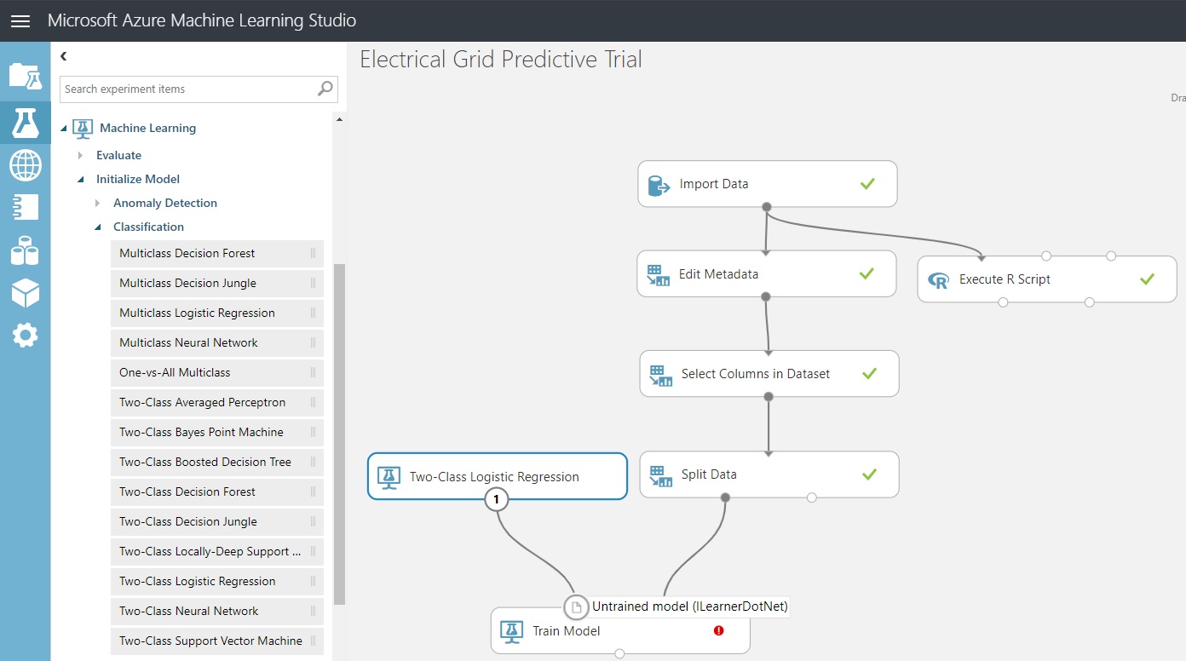Click the Split Data module on canvas
This screenshot has height=661, width=1186.
[x=769, y=474]
